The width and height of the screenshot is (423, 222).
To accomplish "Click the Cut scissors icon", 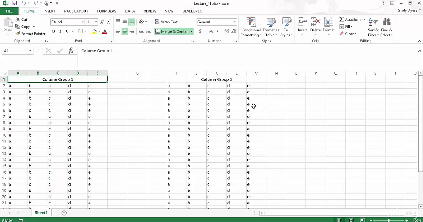I will (18, 19).
